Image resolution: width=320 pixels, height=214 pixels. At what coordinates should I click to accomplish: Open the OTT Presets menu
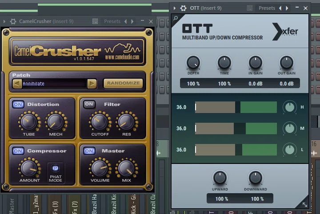(x=267, y=8)
